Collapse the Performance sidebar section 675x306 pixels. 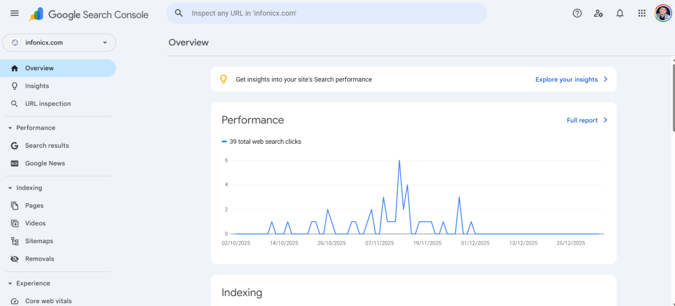(10, 128)
